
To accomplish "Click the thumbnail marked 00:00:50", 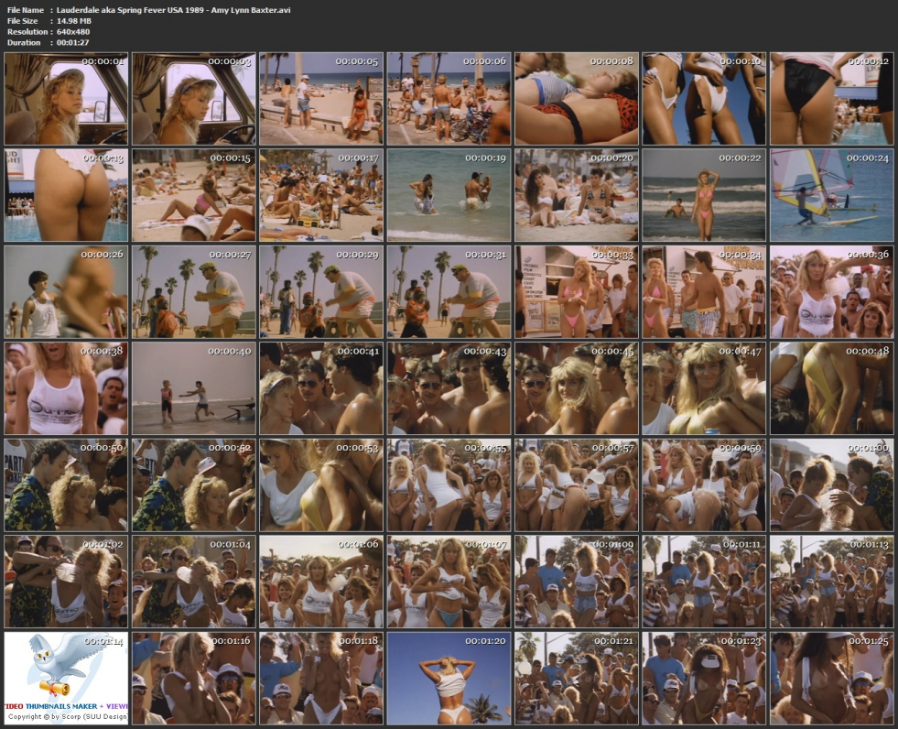I will (66, 484).
